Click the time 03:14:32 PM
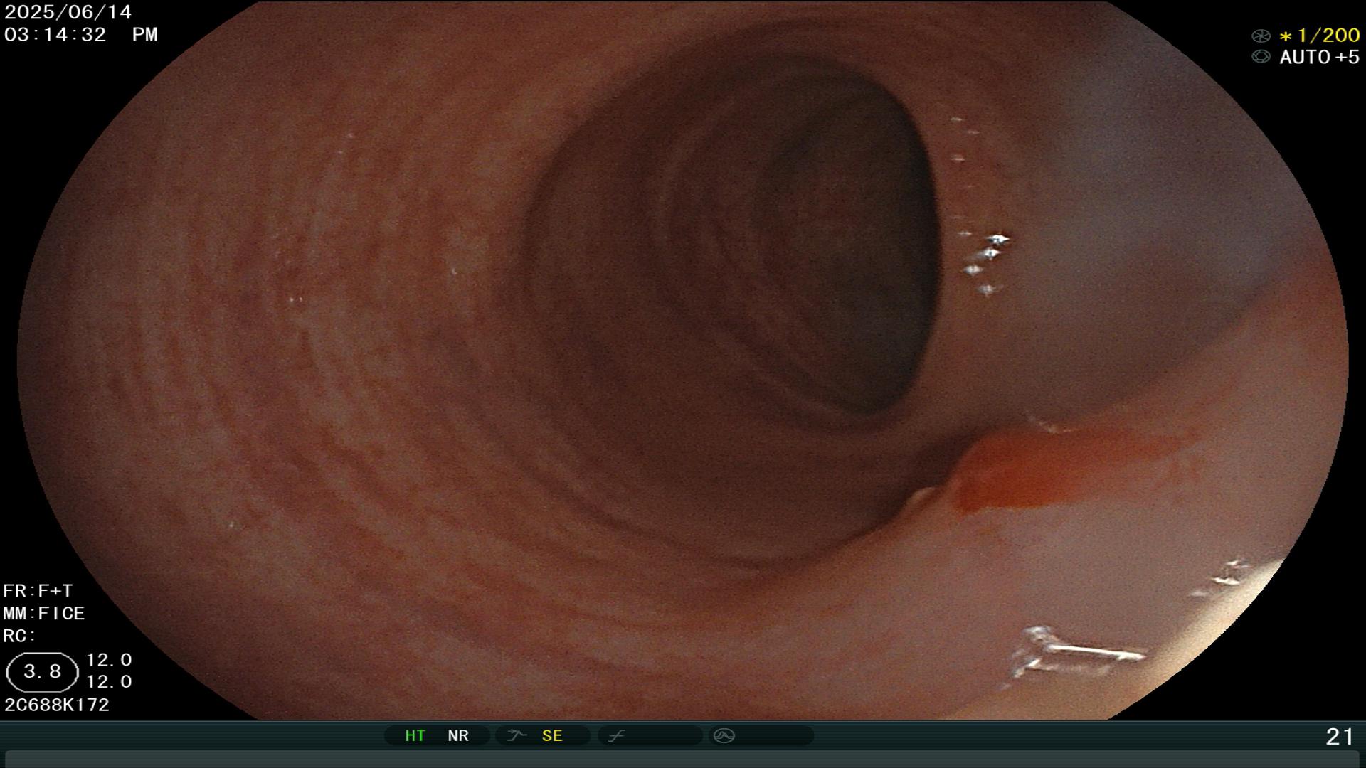This screenshot has width=1366, height=768. 81,35
